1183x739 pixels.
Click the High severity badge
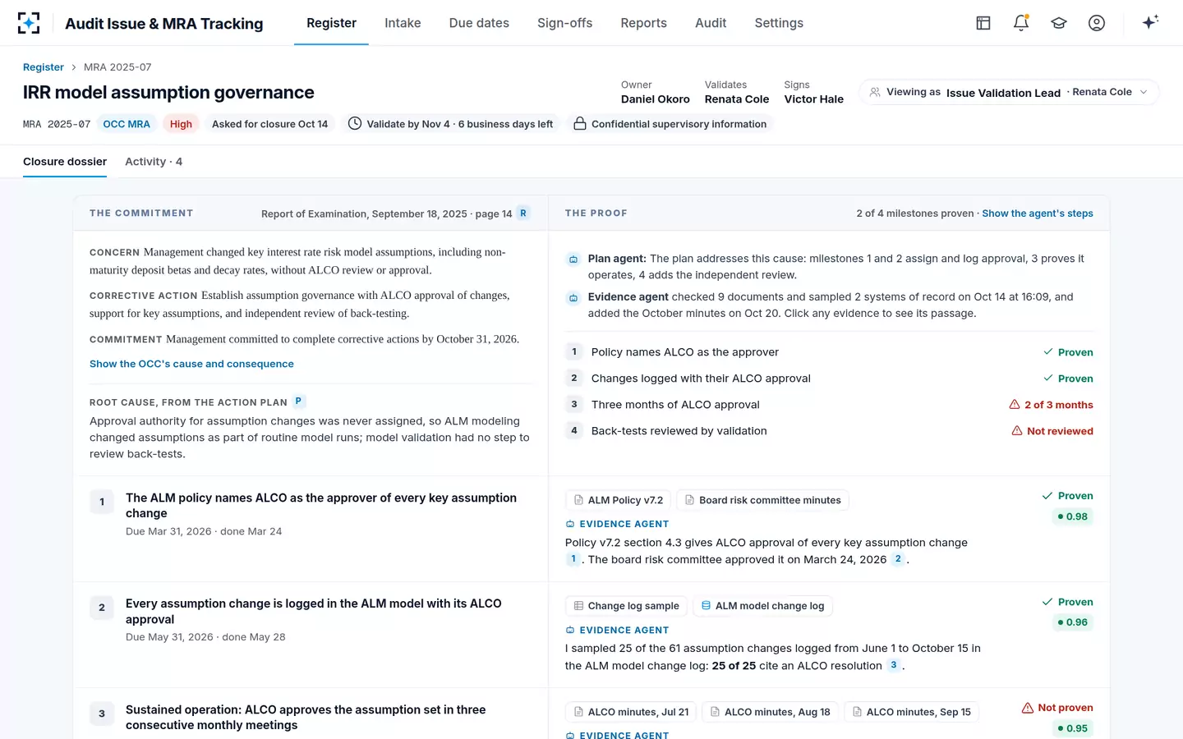point(181,124)
